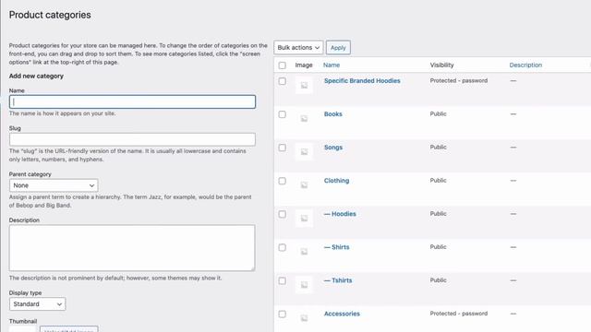Click the Public visibility text in Shirts row

(438, 247)
